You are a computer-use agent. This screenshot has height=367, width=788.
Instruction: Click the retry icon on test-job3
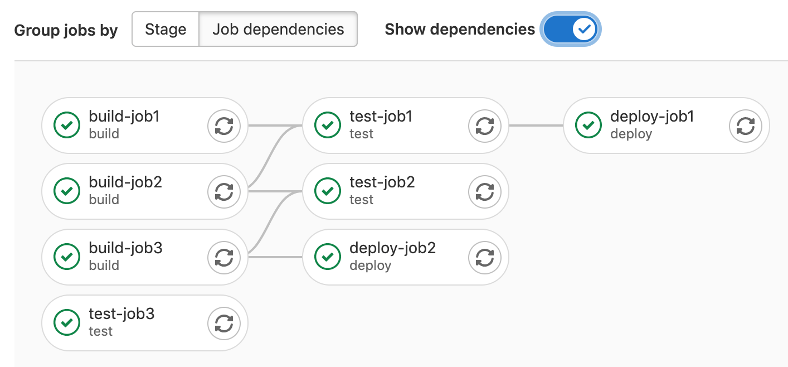coord(225,323)
